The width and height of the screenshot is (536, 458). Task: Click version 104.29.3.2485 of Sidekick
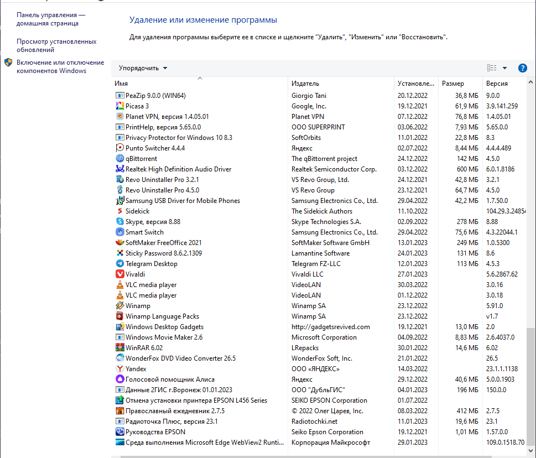[506, 211]
